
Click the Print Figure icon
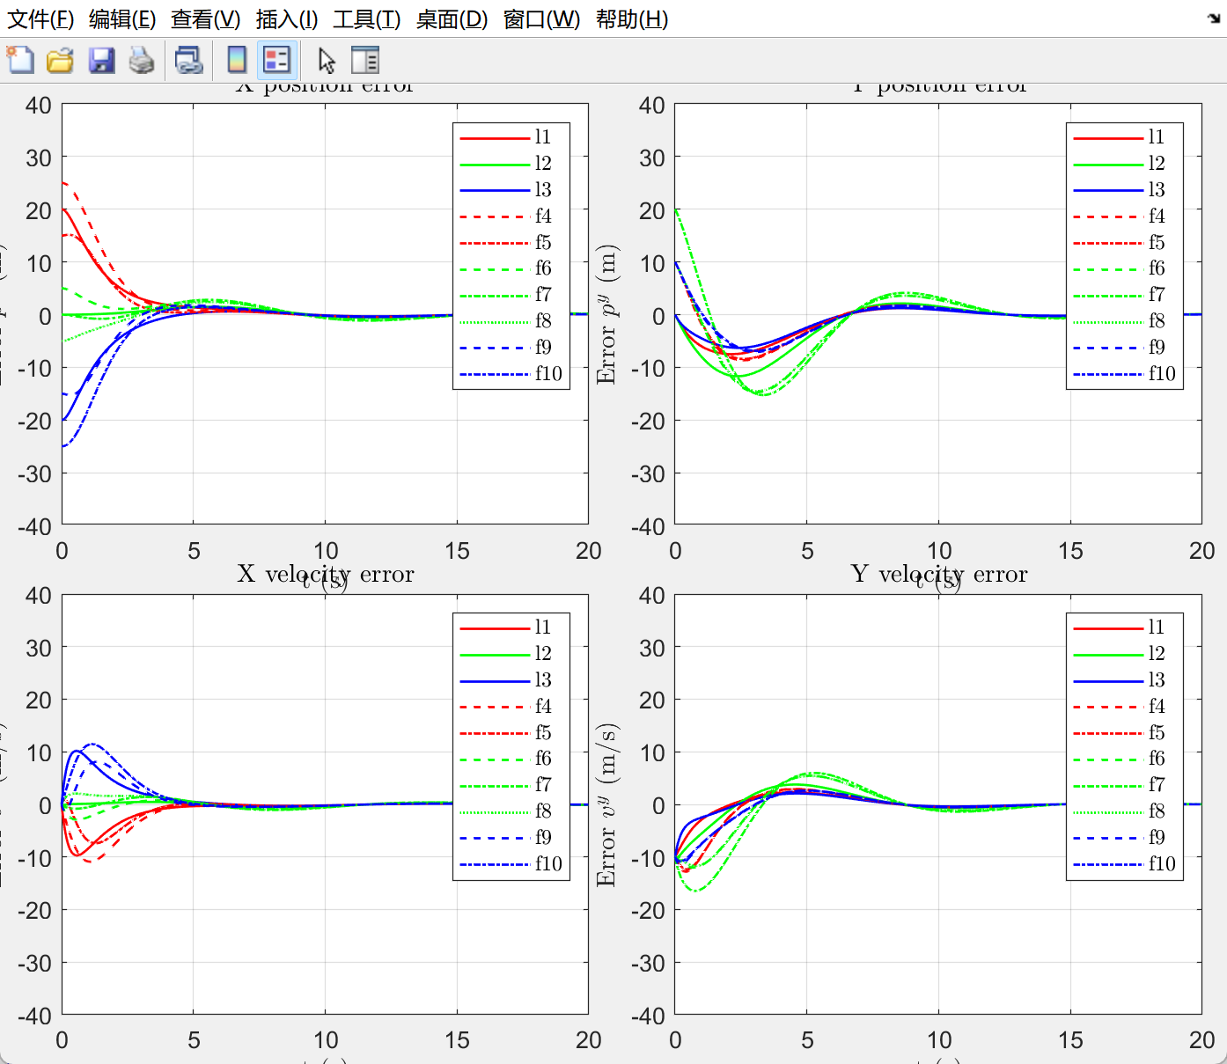pyautogui.click(x=142, y=60)
